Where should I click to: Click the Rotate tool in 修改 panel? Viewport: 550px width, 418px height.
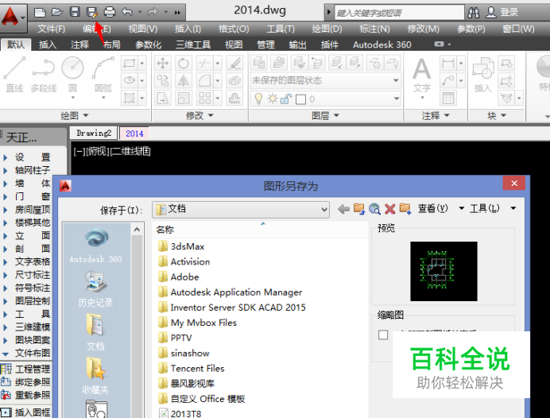click(183, 64)
